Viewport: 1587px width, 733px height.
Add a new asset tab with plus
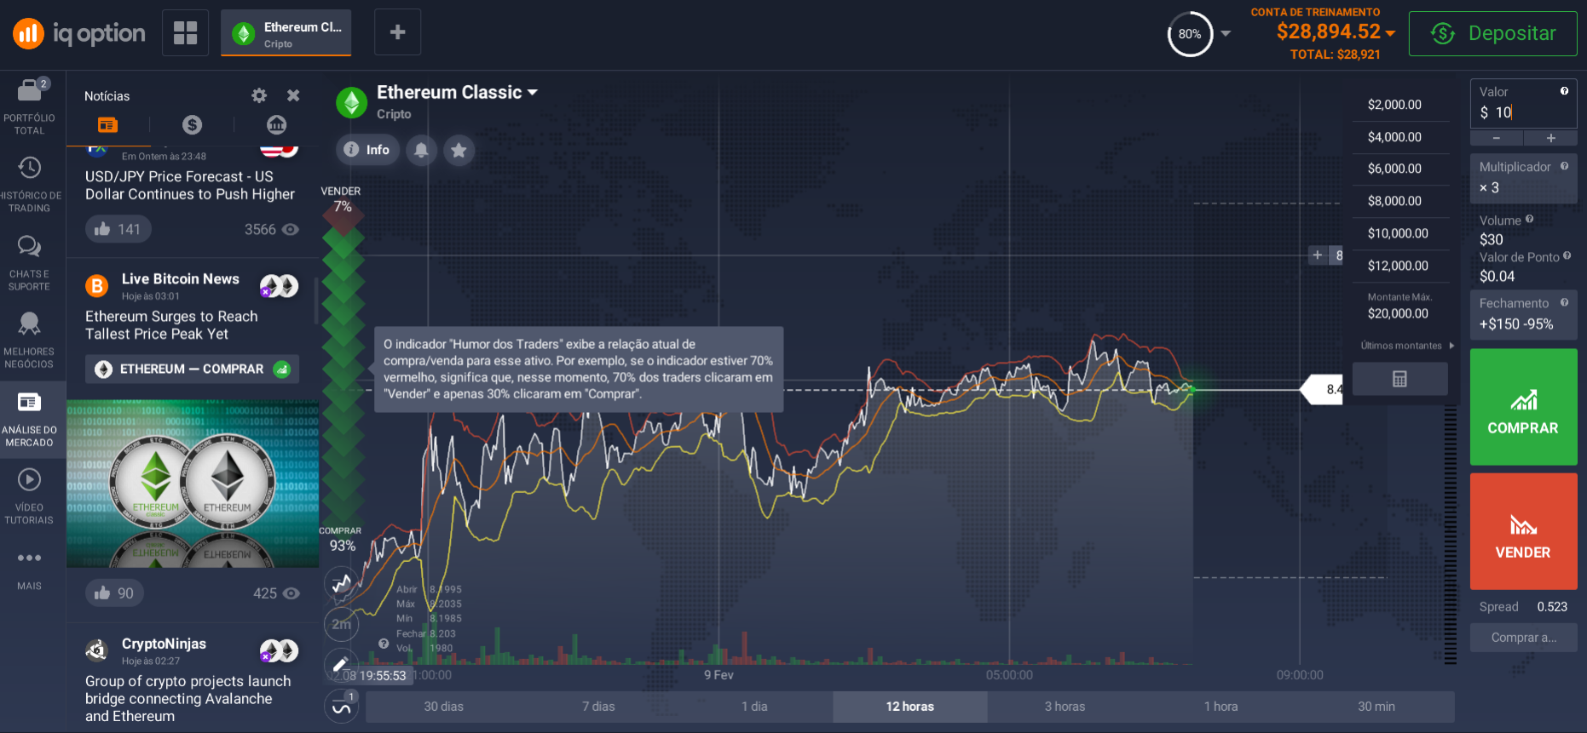coord(397,32)
